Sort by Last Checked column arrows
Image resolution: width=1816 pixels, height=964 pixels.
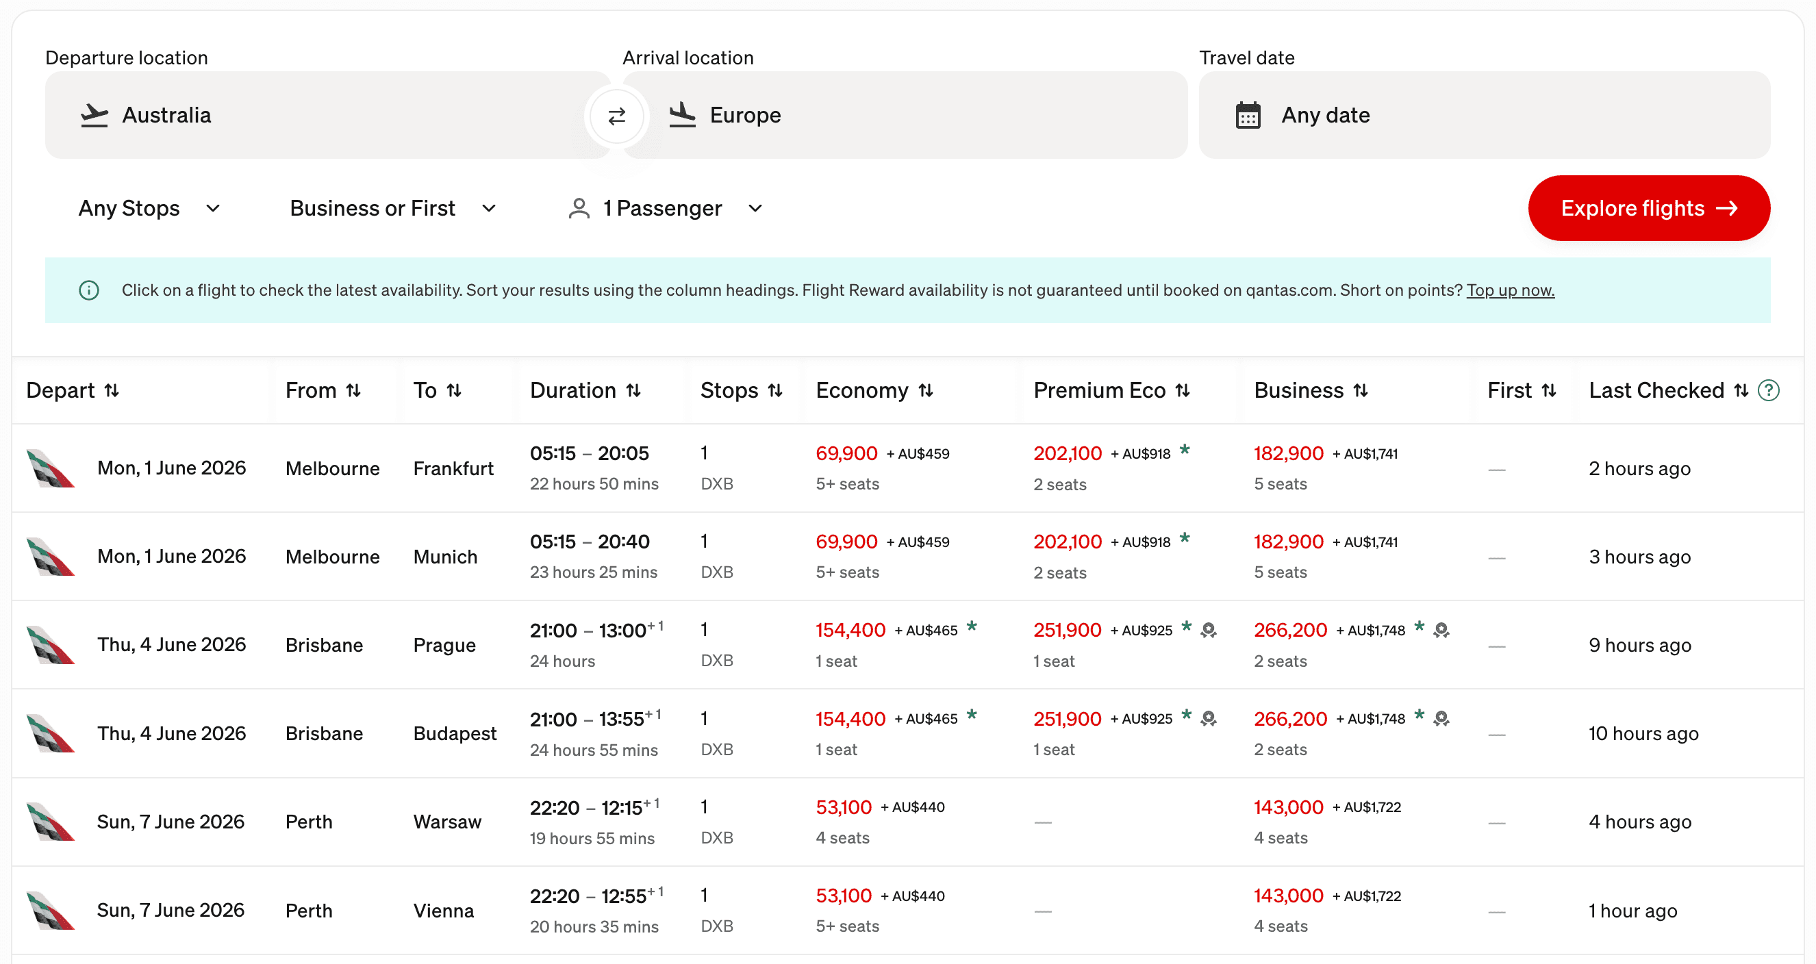pyautogui.click(x=1741, y=390)
